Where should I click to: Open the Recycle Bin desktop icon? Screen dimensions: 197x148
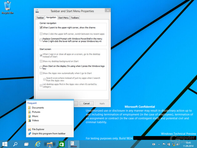[7, 7]
